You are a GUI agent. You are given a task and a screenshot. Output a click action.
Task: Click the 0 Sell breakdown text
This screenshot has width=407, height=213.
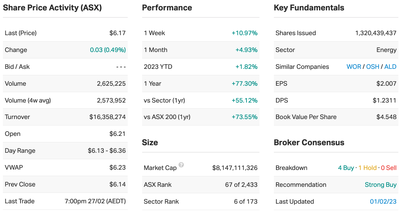coord(389,168)
